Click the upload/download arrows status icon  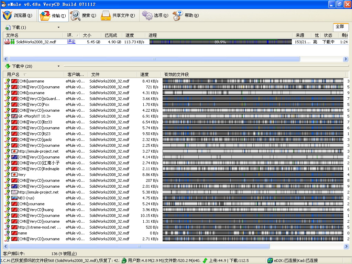[205, 261]
